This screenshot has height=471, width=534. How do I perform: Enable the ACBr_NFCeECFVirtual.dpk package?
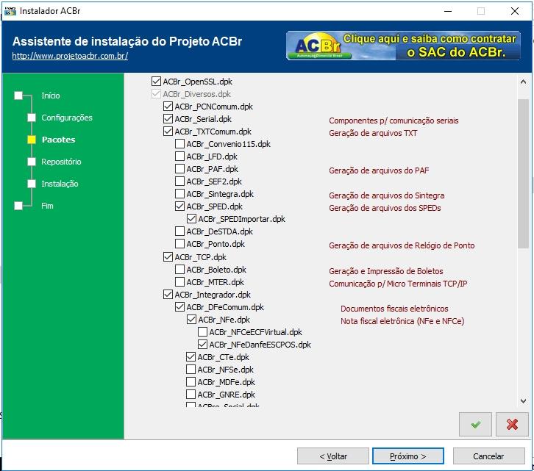[x=202, y=332]
